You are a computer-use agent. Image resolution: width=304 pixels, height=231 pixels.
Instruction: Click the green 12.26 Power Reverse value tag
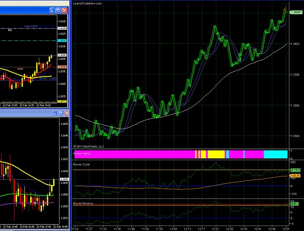(x=294, y=204)
